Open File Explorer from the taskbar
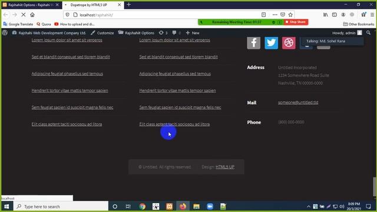The height and width of the screenshot is (212, 377). [x=196, y=207]
